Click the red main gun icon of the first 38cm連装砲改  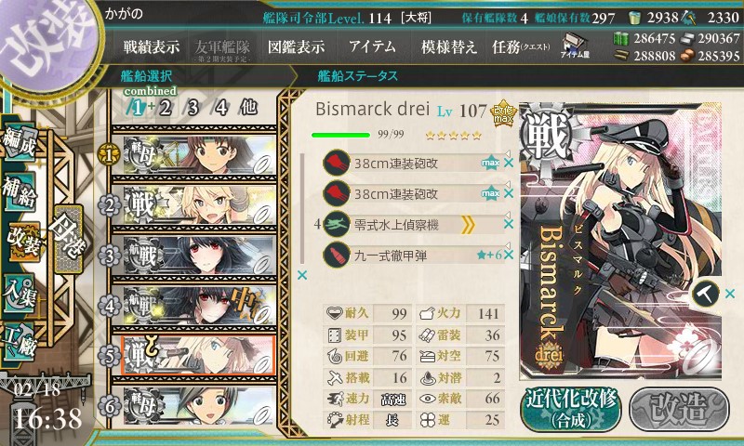[x=337, y=163]
